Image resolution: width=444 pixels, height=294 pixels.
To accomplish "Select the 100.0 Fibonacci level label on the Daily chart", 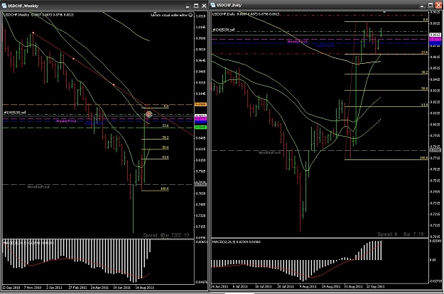I will click(423, 158).
